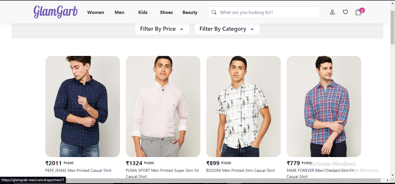Click the heart icon next to account
Image resolution: width=395 pixels, height=184 pixels.
tap(345, 12)
